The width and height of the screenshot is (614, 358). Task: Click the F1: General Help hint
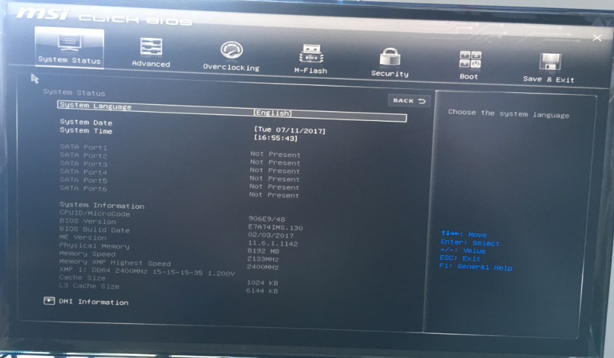click(476, 266)
